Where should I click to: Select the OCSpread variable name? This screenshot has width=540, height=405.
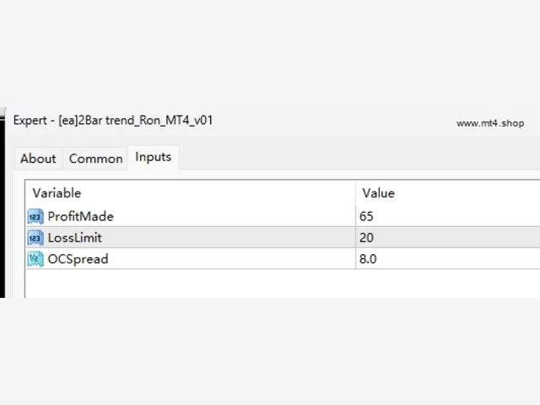(78, 259)
